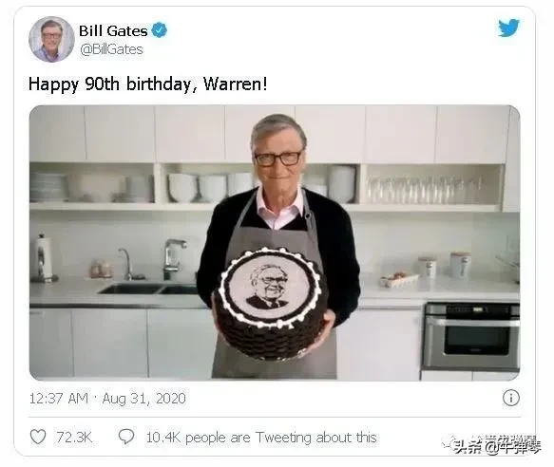Click the glasses shelf in the photo
554x467 pixels.
pos(432,189)
